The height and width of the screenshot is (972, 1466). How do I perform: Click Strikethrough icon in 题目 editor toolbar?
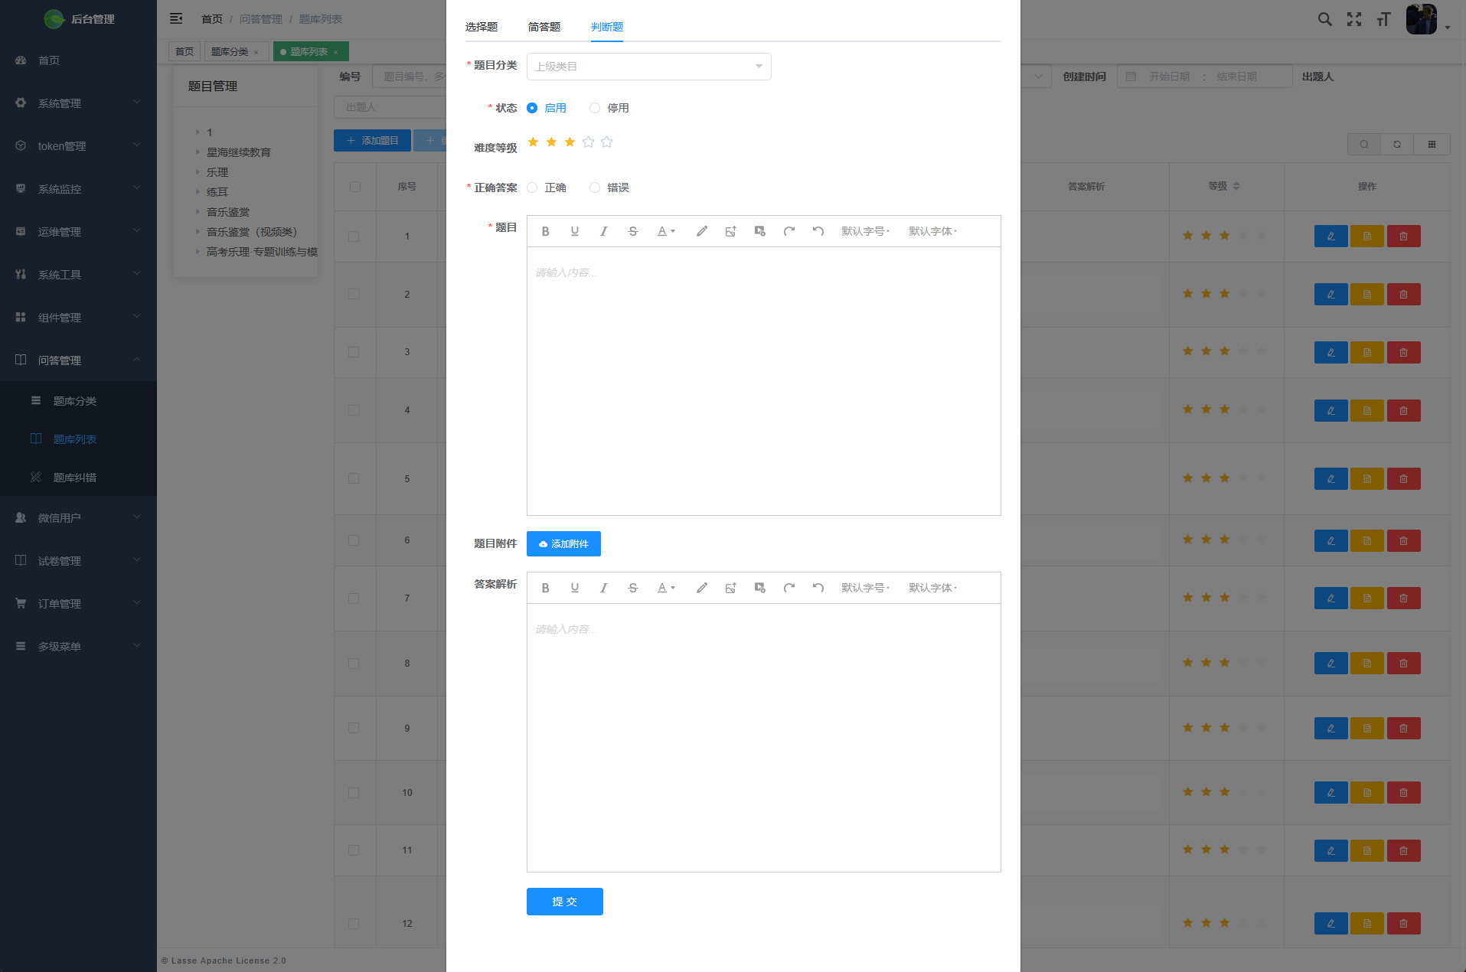pos(632,231)
